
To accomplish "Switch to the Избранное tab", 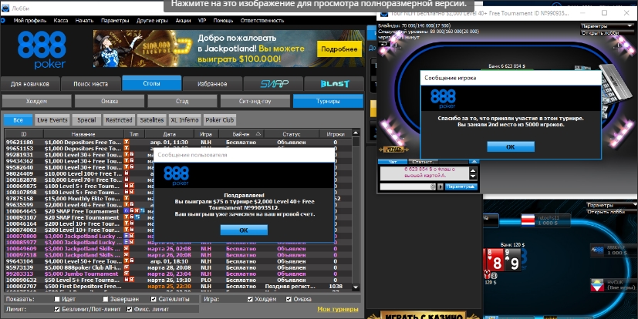I will (212, 84).
